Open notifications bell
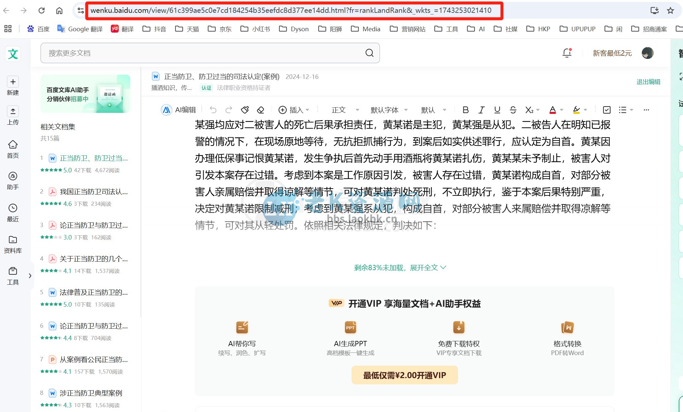 coord(567,53)
